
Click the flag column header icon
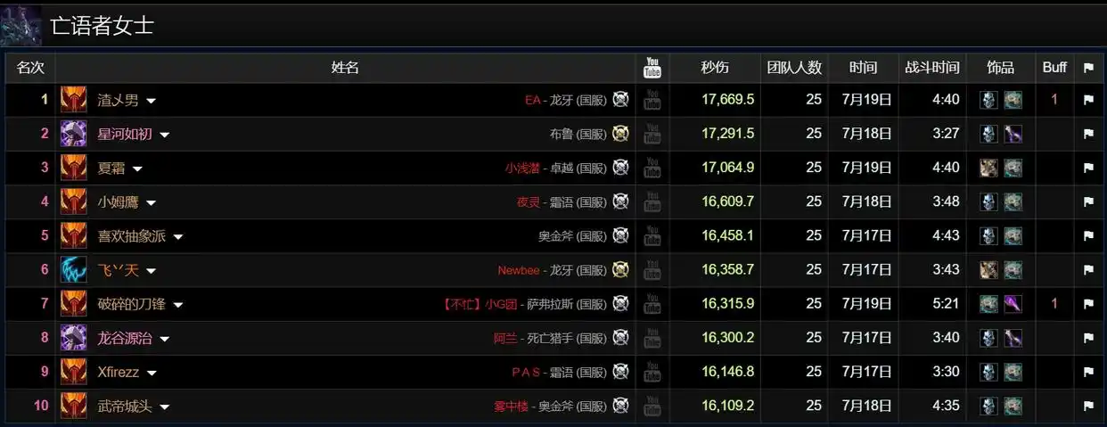1088,68
